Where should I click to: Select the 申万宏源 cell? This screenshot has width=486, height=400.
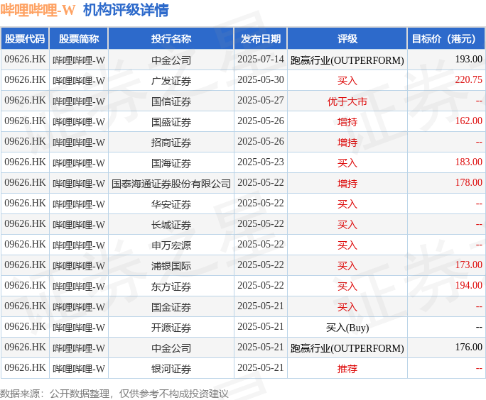(x=171, y=245)
